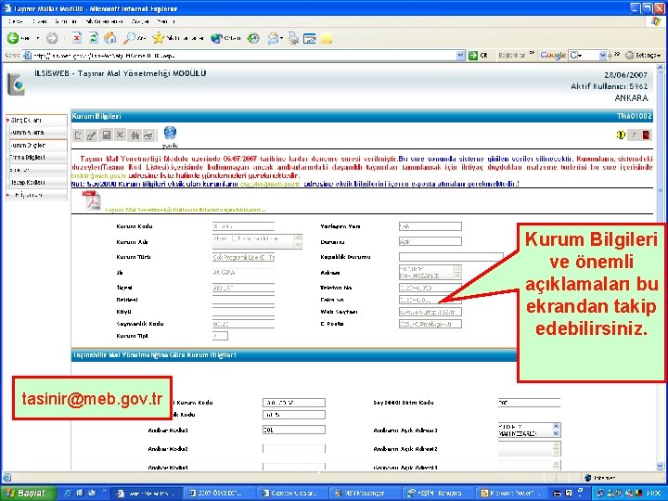
Task: Open the Yardım menu
Action: (x=166, y=20)
